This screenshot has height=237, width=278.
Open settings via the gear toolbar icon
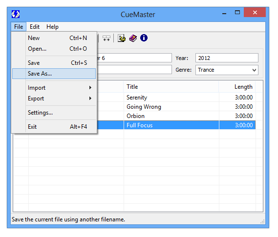[122, 38]
